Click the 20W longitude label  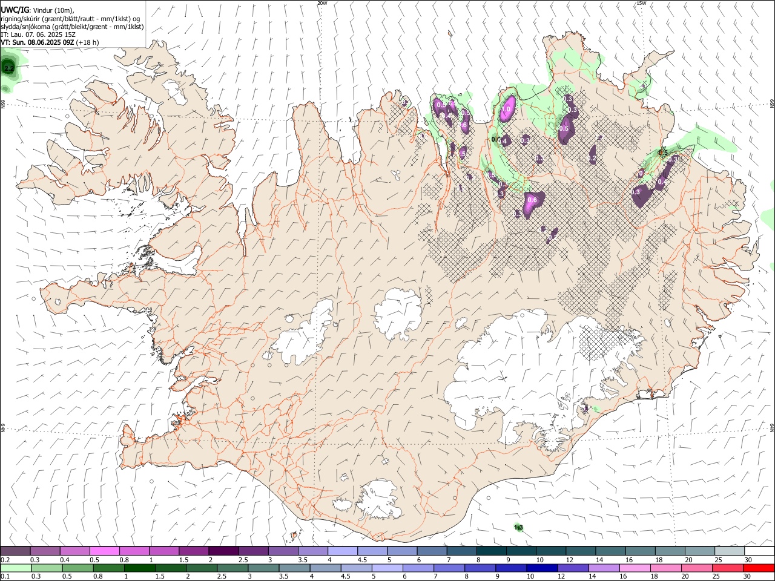click(322, 3)
